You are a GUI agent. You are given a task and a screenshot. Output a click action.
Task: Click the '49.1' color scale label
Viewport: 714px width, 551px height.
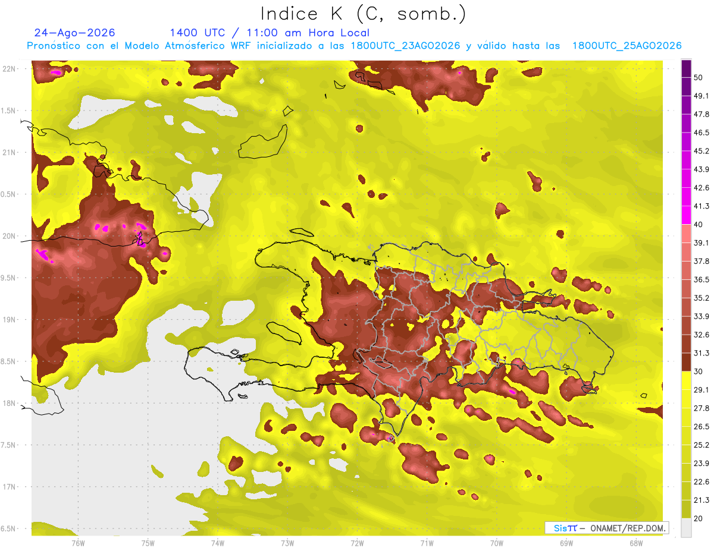[x=701, y=95]
